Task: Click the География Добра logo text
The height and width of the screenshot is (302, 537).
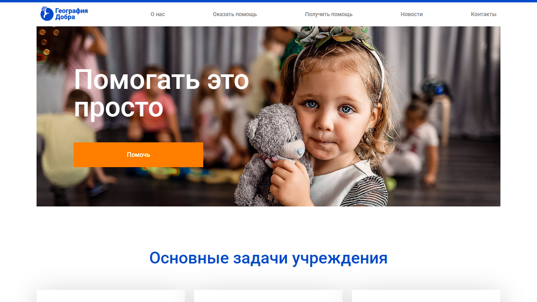Action: [71, 14]
